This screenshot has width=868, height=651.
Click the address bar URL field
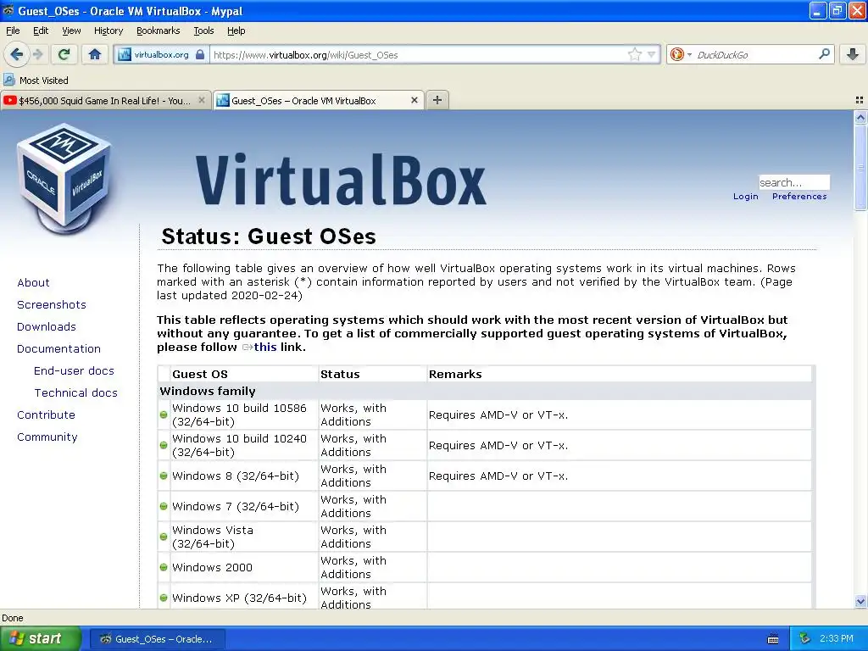pyautogui.click(x=418, y=54)
